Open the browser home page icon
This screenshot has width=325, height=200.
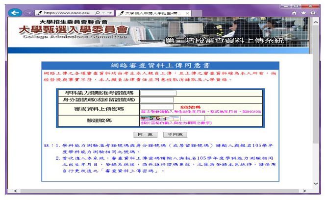coord(294,13)
